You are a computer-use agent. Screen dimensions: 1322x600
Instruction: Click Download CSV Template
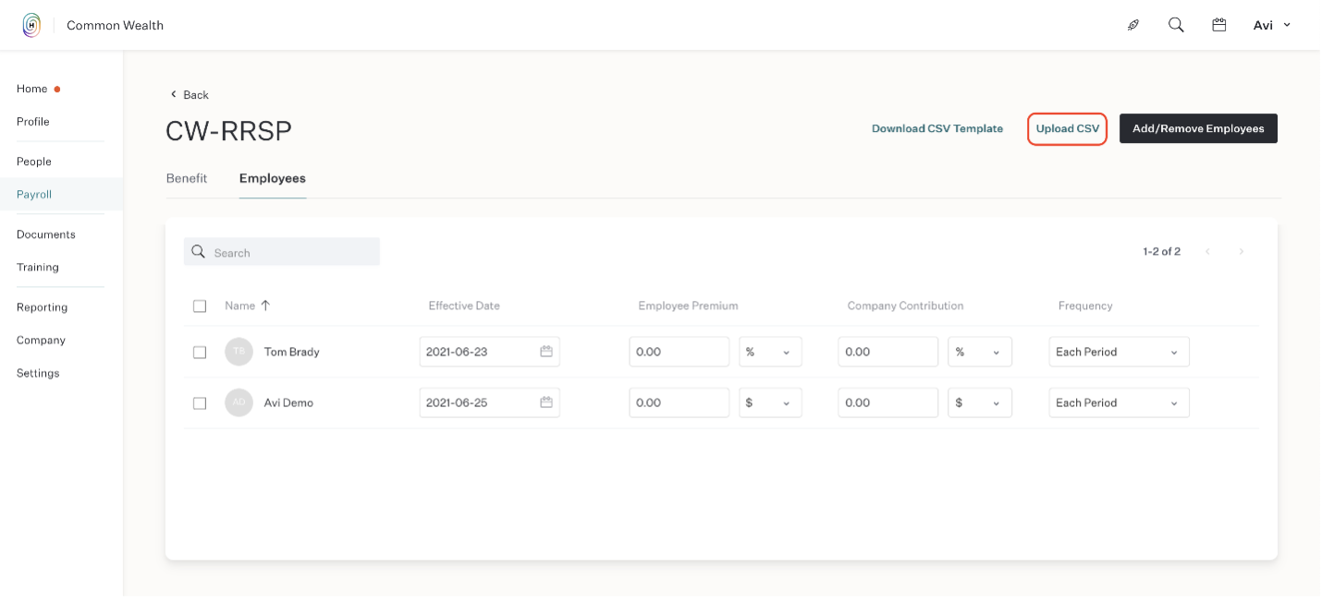tap(937, 129)
